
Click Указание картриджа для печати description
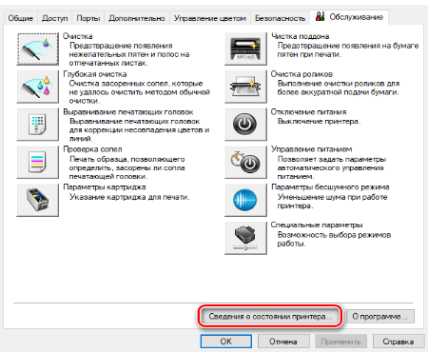(129, 197)
